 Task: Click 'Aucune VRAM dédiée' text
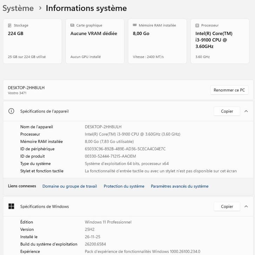94,34
